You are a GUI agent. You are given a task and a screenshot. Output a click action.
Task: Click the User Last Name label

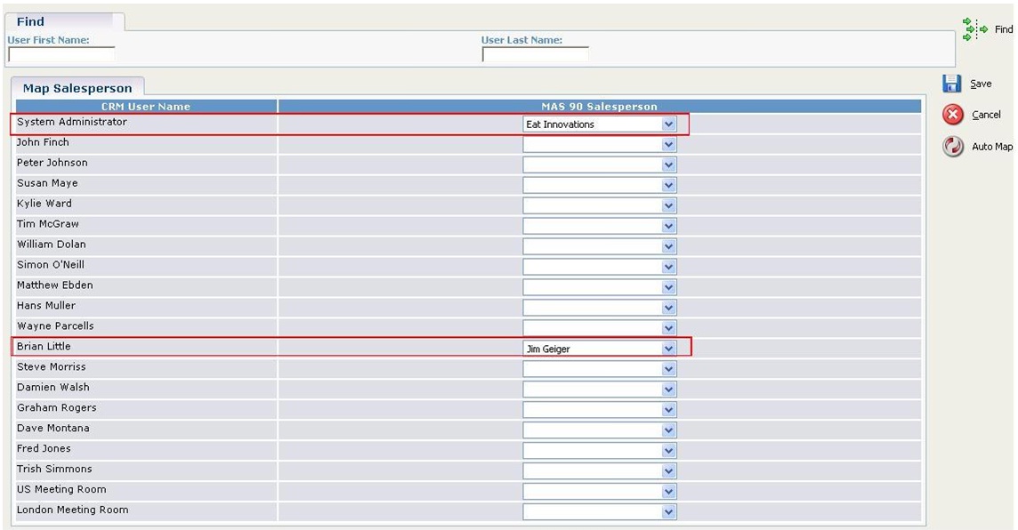click(x=522, y=40)
